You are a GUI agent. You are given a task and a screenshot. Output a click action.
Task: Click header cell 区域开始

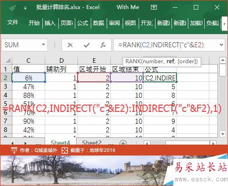coord(94,69)
